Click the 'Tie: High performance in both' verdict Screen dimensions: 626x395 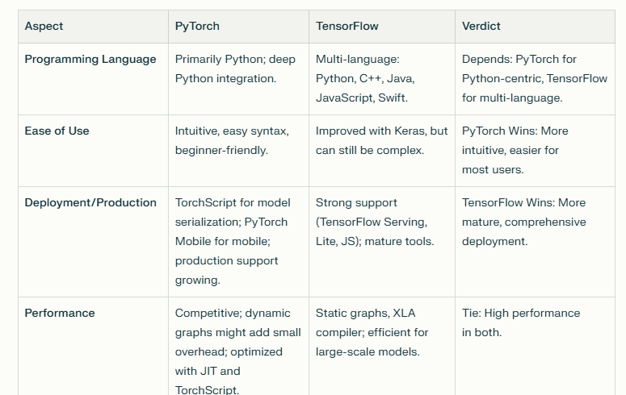(520, 322)
